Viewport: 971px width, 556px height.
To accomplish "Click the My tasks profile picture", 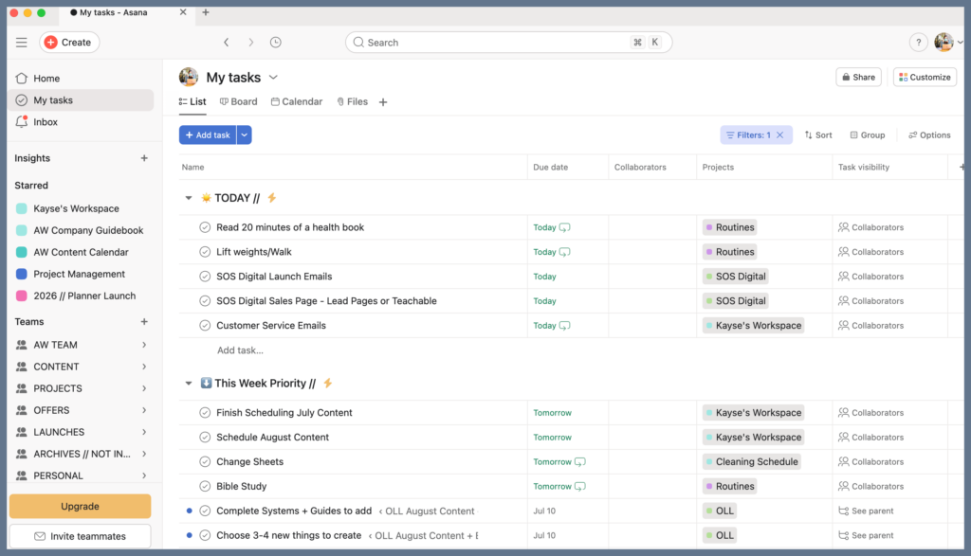I will click(189, 78).
